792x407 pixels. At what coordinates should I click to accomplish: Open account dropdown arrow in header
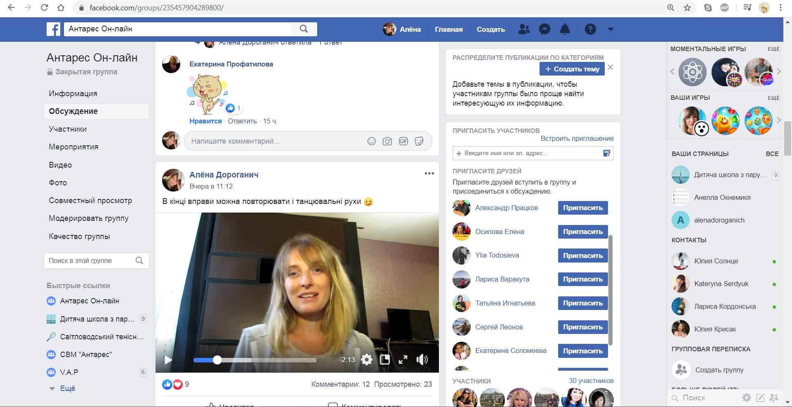pos(610,29)
